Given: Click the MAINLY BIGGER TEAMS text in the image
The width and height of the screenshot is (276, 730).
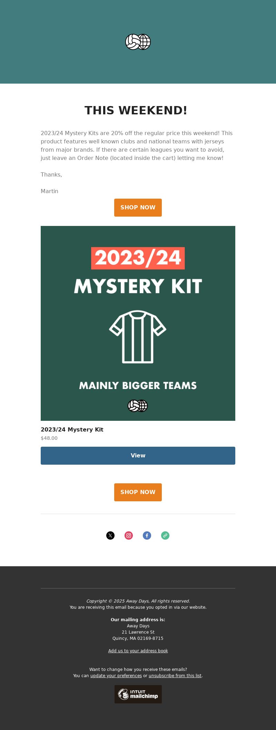Looking at the screenshot, I should (138, 386).
